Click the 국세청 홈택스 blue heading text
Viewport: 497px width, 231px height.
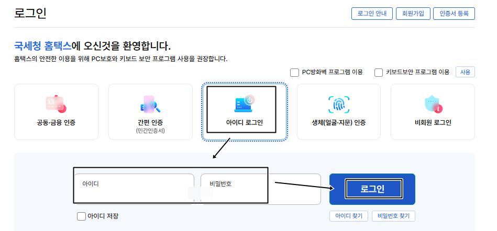point(42,46)
